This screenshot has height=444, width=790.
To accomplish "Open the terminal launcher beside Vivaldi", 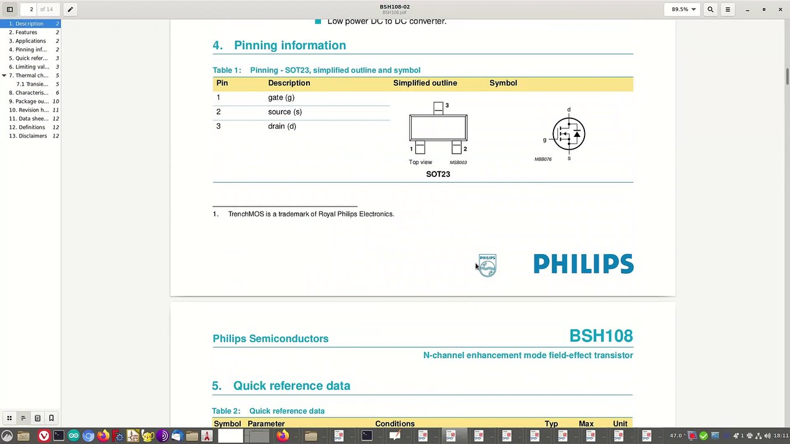I will (59, 436).
